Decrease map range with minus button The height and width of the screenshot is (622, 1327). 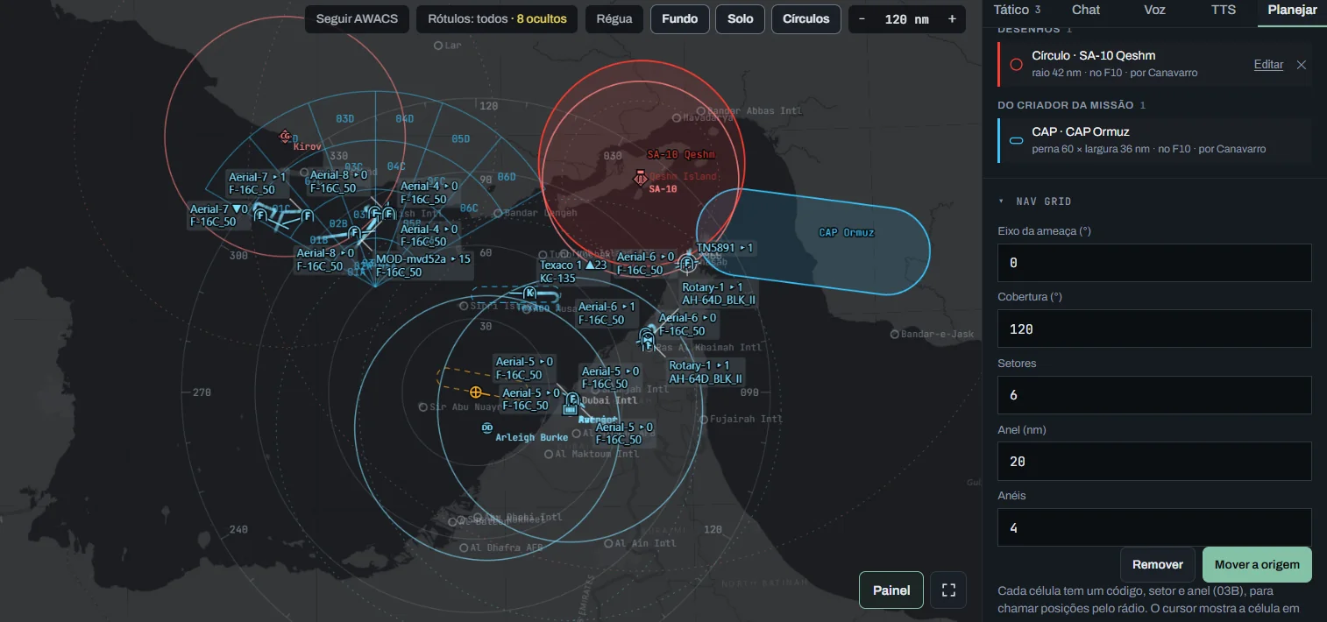pyautogui.click(x=862, y=19)
